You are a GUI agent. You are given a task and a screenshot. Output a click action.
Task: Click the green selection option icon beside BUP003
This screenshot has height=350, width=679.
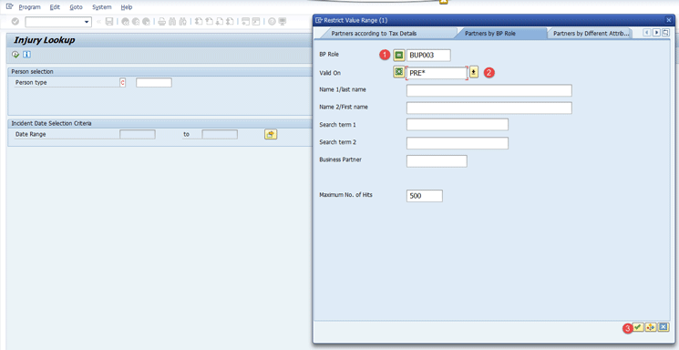399,55
